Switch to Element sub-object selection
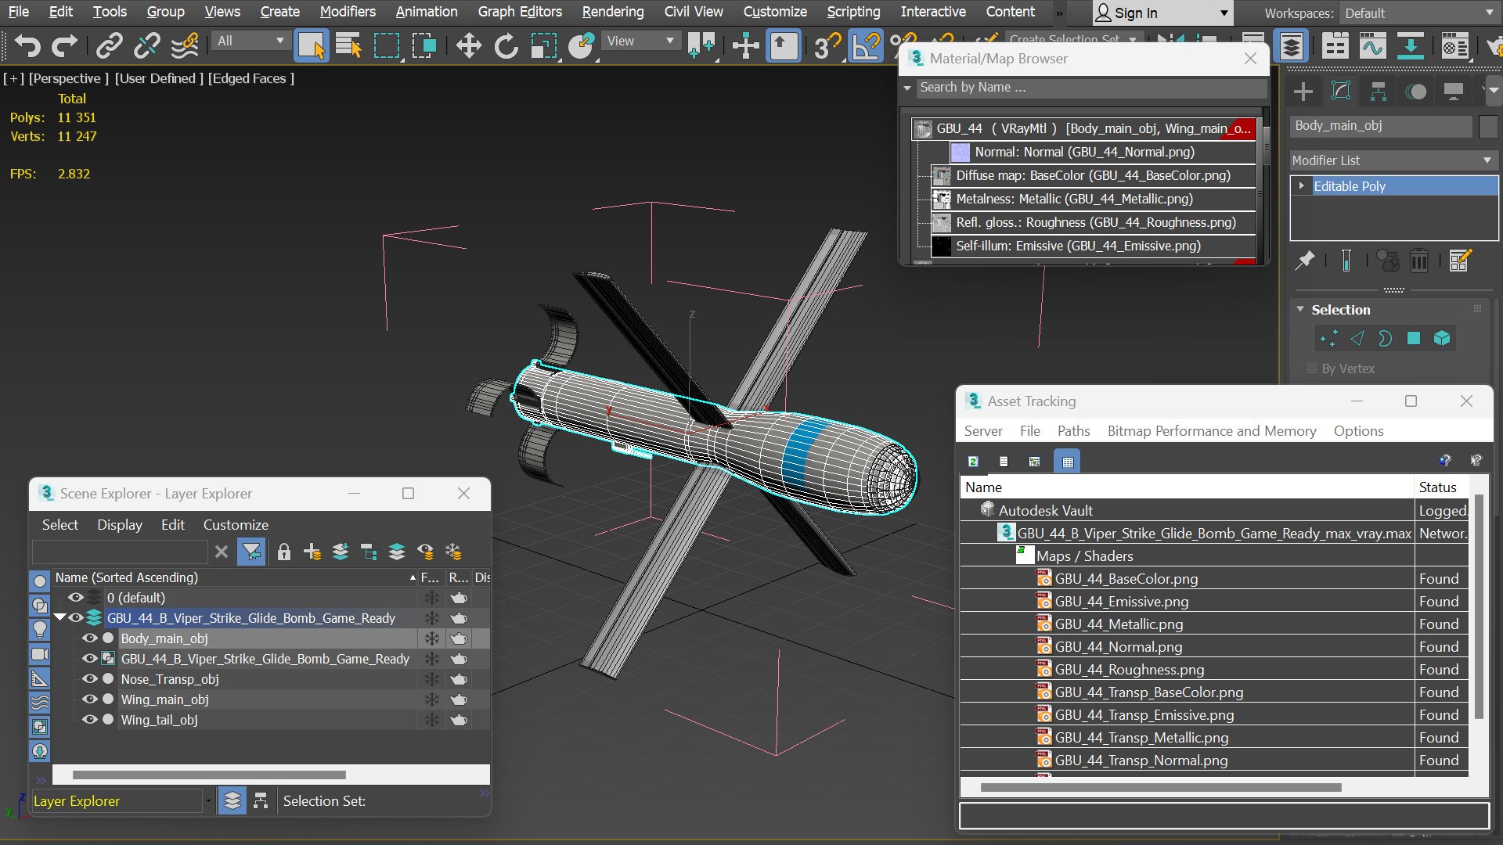The width and height of the screenshot is (1503, 845). (1442, 338)
